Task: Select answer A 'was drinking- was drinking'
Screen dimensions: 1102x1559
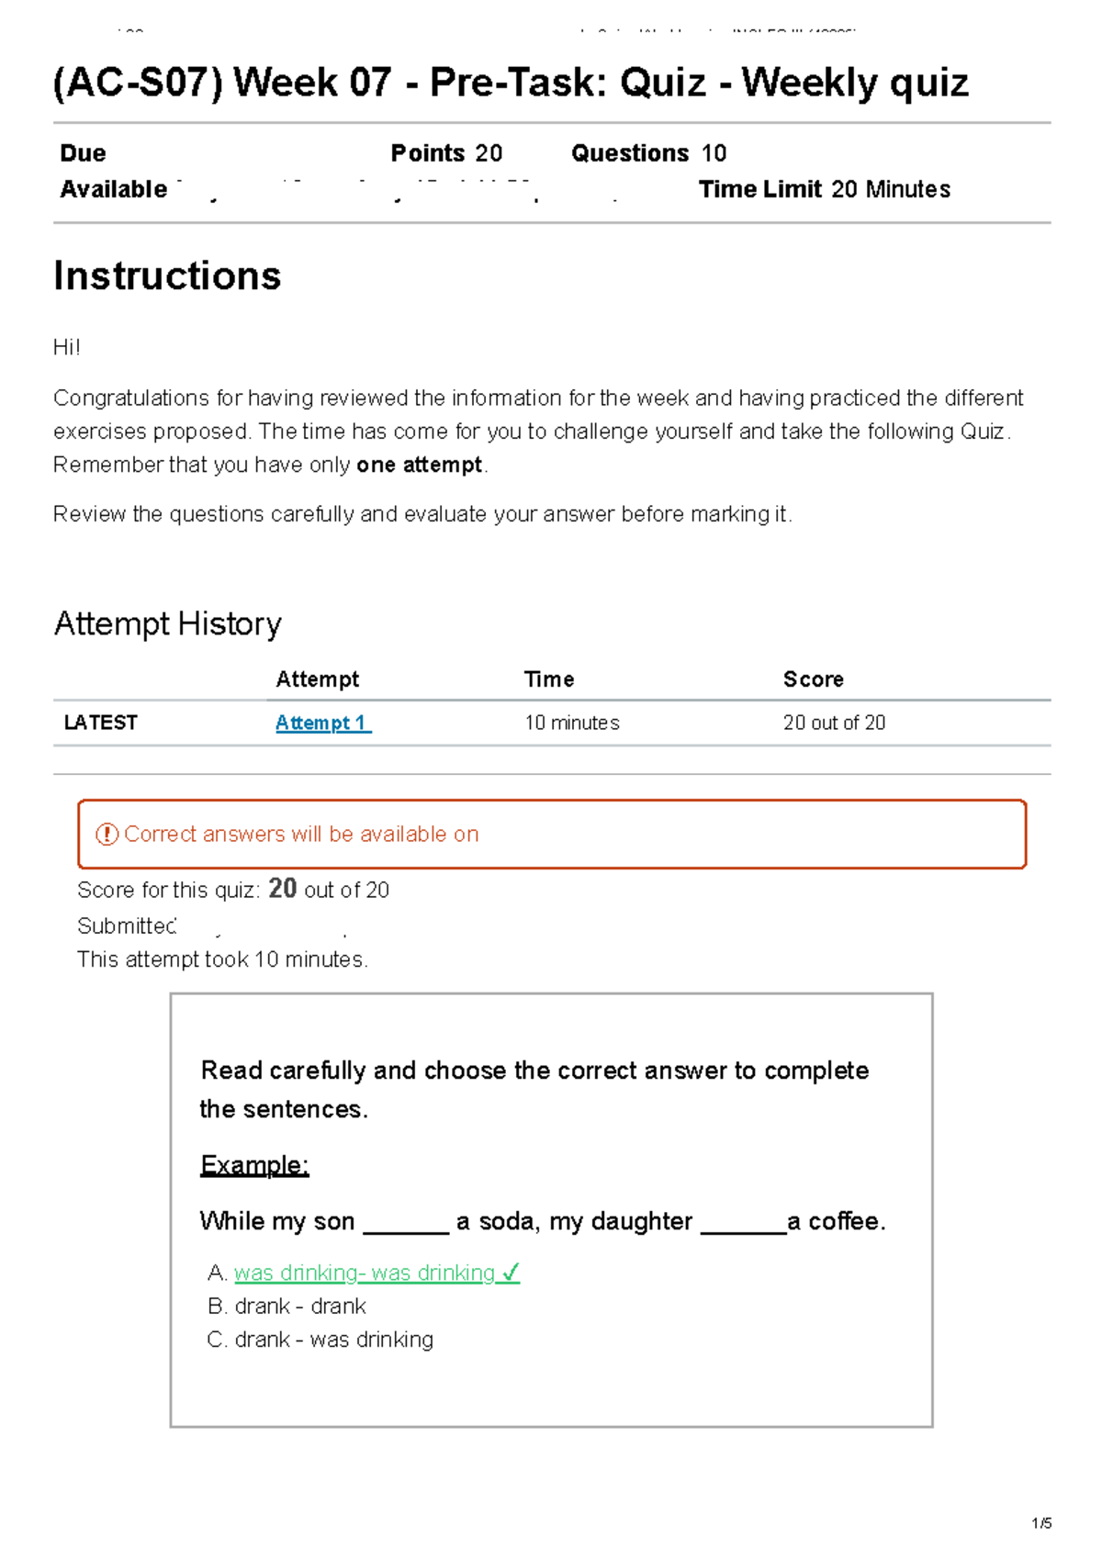Action: click(365, 1273)
